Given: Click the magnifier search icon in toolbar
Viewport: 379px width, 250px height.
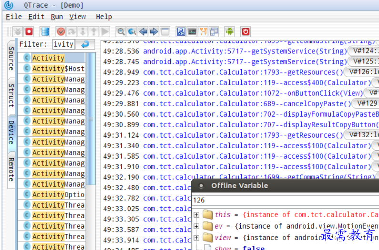Looking at the screenshot, I should point(121,32).
